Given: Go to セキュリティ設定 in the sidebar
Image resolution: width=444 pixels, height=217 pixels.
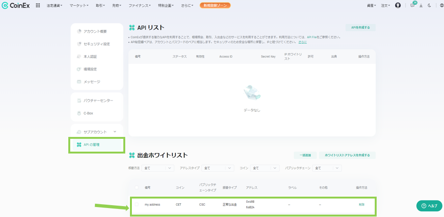Looking at the screenshot, I should (x=96, y=44).
